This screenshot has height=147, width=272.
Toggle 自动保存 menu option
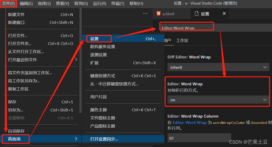click(40, 131)
